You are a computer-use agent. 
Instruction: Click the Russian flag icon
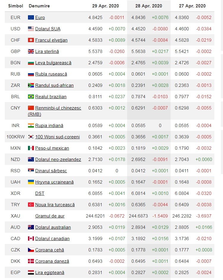pyautogui.click(x=31, y=74)
